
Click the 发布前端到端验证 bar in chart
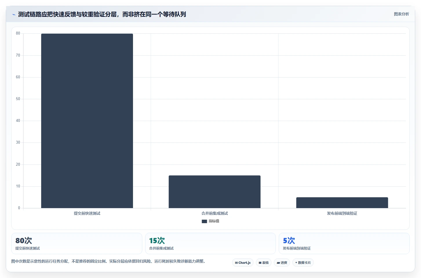[342, 203]
